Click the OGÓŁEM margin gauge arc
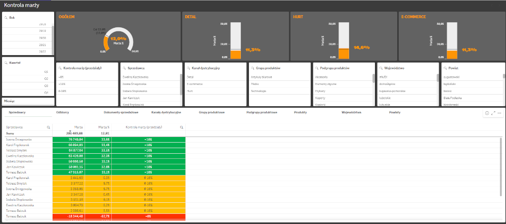The width and height of the screenshot is (506, 224). pyautogui.click(x=118, y=33)
